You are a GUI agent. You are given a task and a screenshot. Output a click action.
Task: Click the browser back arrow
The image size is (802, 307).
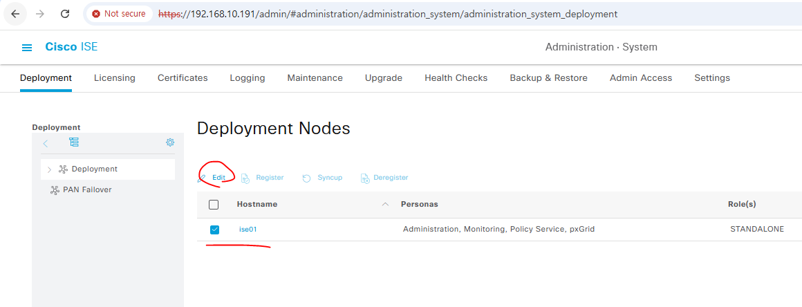point(15,14)
